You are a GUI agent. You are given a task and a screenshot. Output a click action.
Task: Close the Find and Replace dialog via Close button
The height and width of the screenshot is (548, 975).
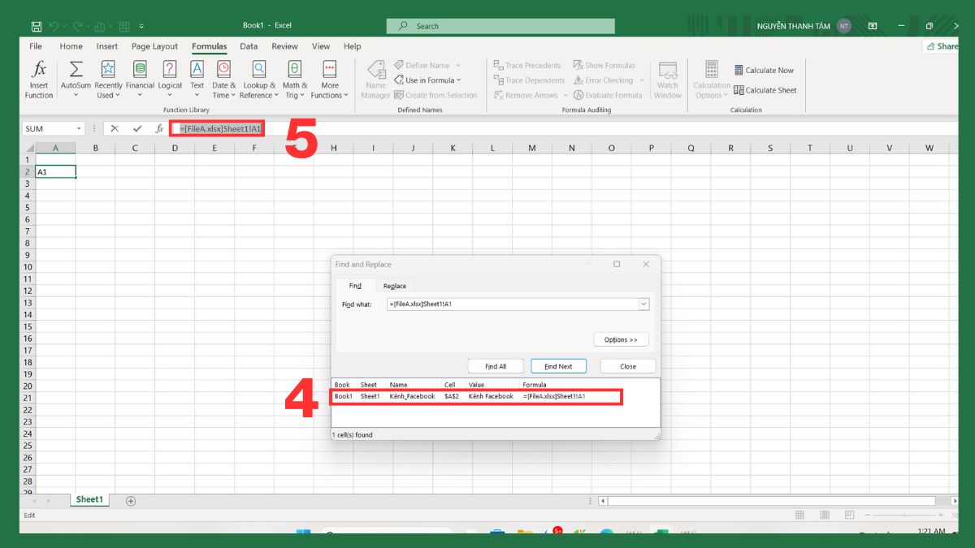pyautogui.click(x=628, y=366)
